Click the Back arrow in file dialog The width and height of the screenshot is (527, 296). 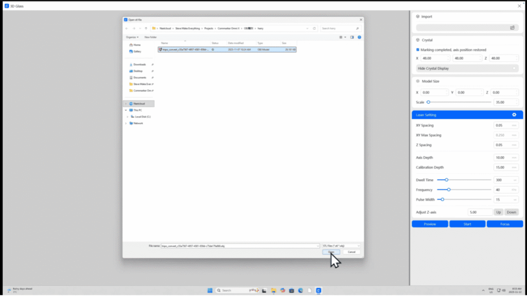(127, 28)
